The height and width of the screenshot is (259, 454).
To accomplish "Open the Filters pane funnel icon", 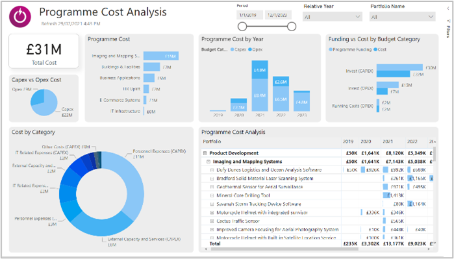I will (448, 21).
